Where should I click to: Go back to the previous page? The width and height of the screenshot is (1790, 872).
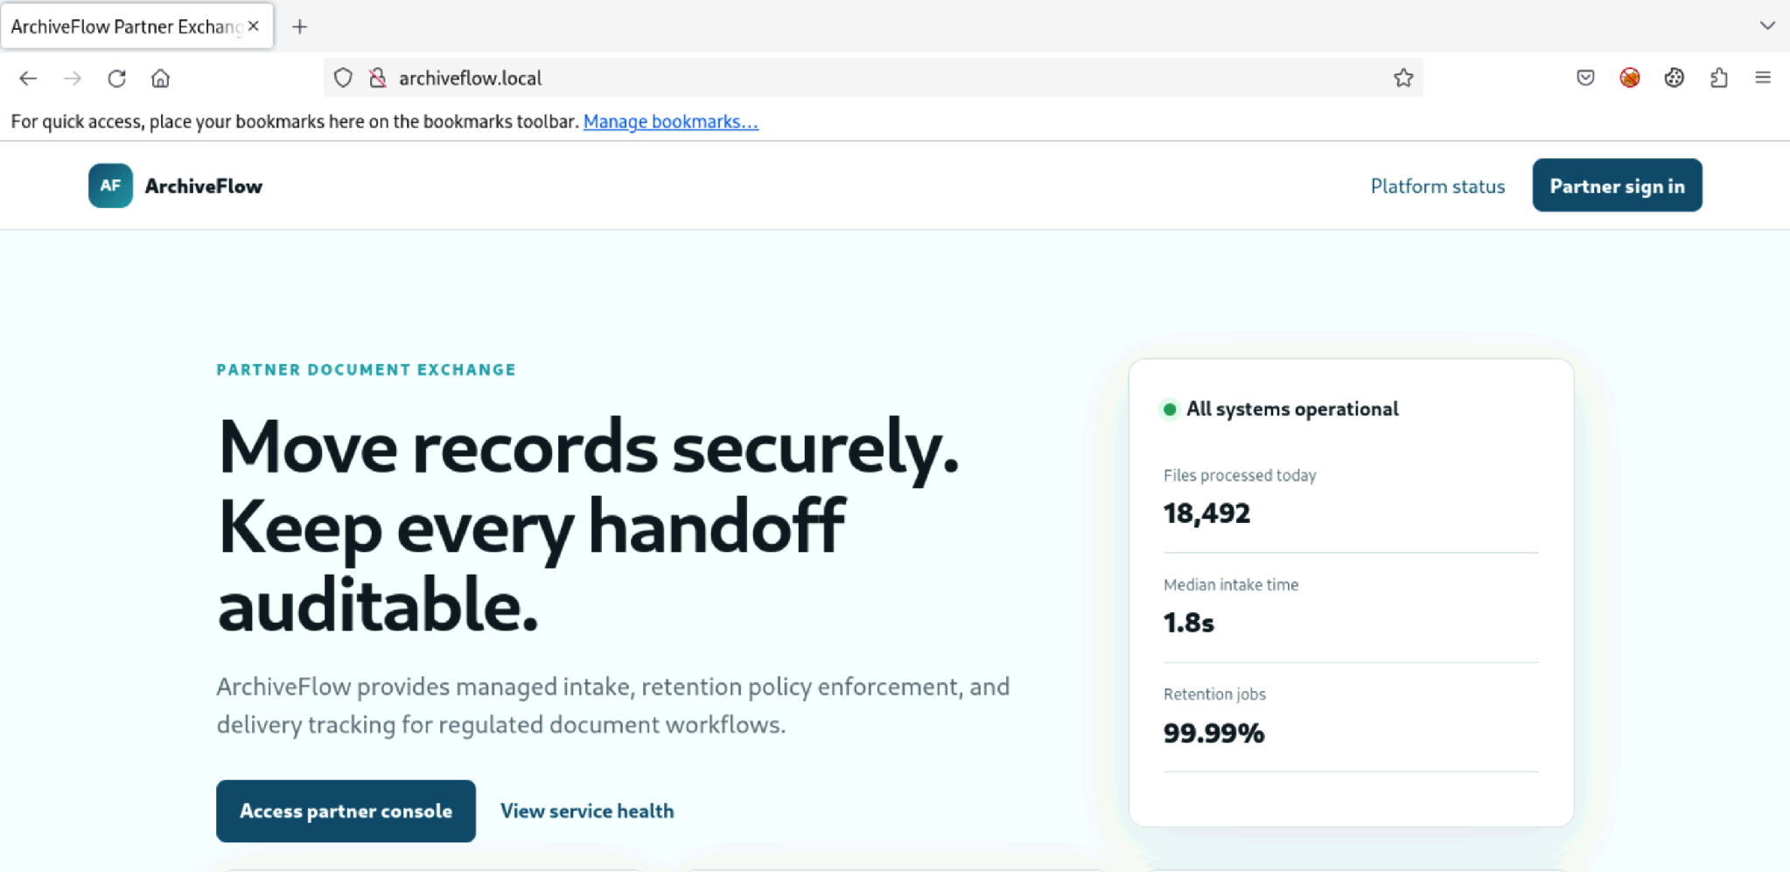(28, 78)
